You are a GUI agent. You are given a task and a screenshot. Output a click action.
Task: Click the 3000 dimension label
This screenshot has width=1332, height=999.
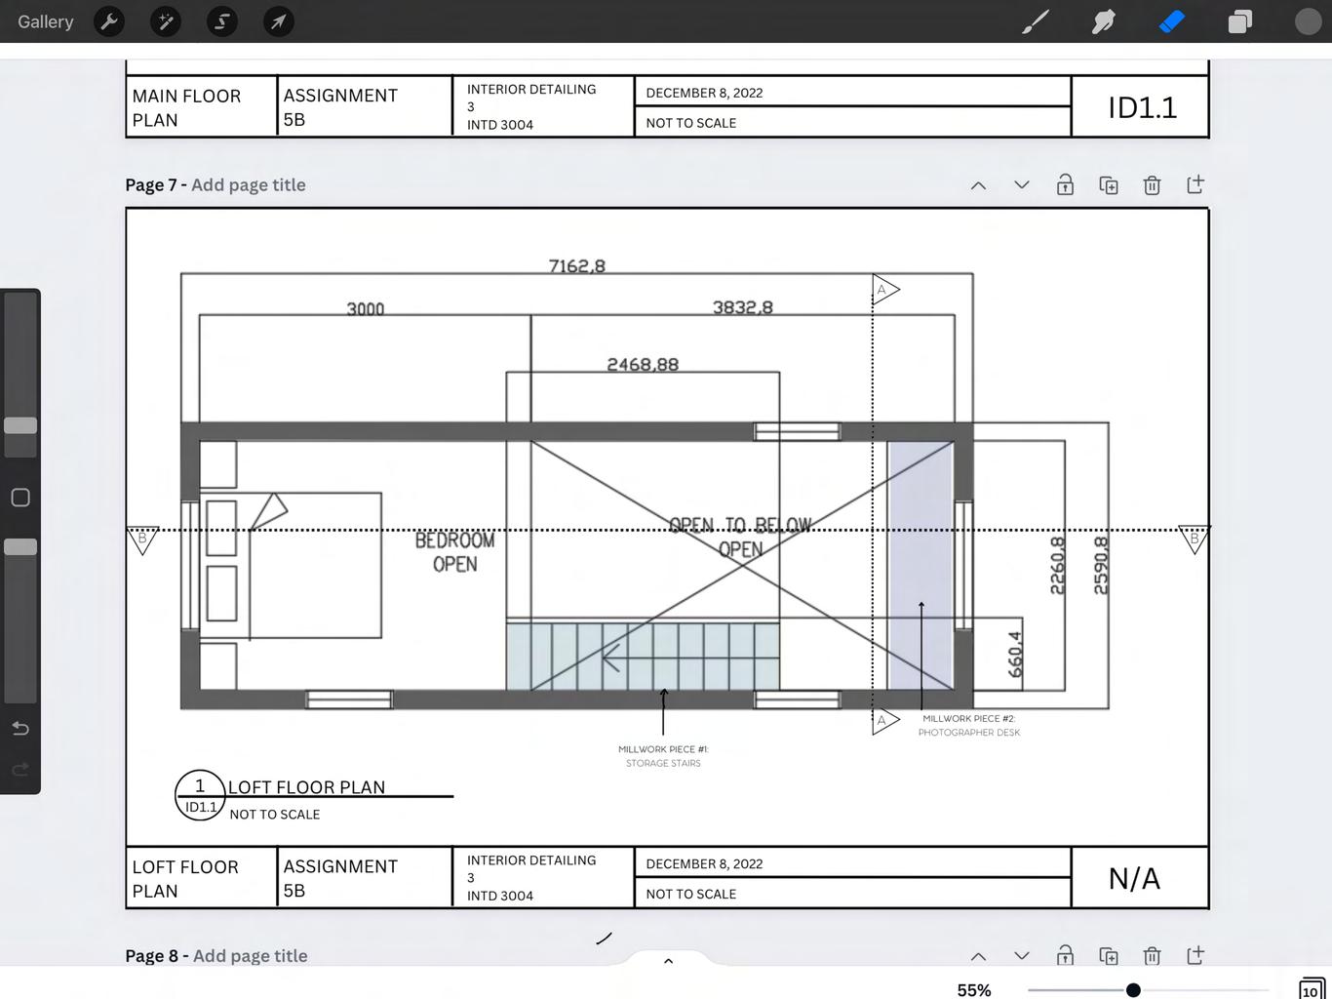(366, 309)
